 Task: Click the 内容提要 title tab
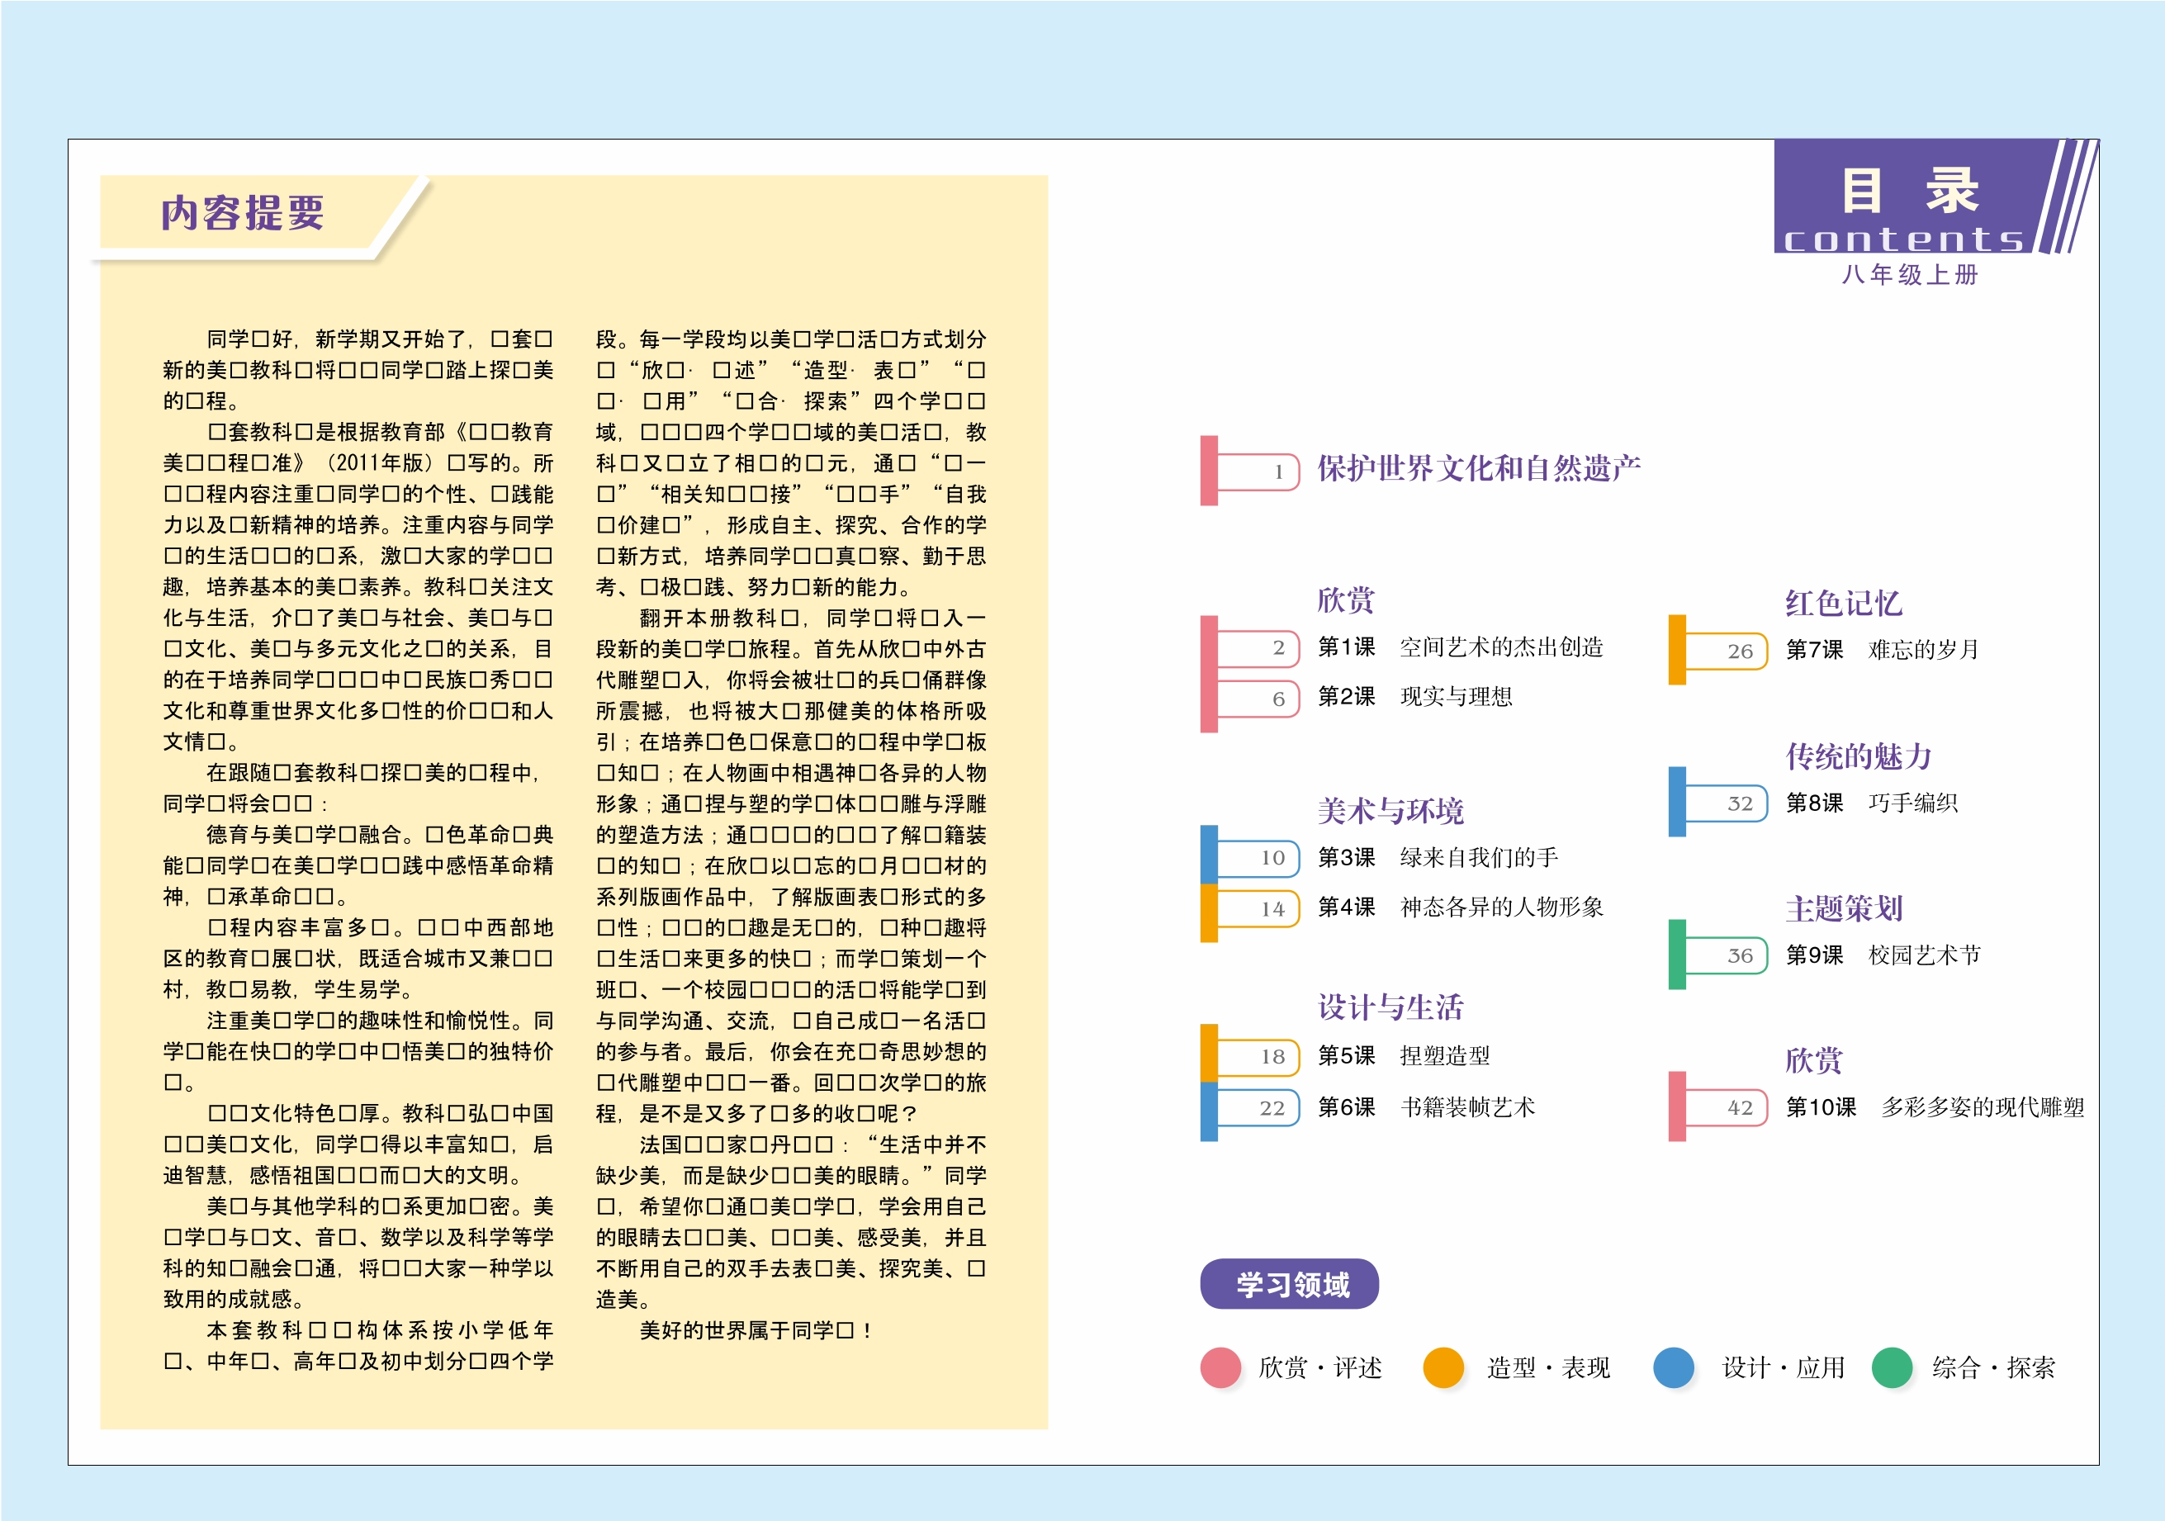pyautogui.click(x=242, y=213)
